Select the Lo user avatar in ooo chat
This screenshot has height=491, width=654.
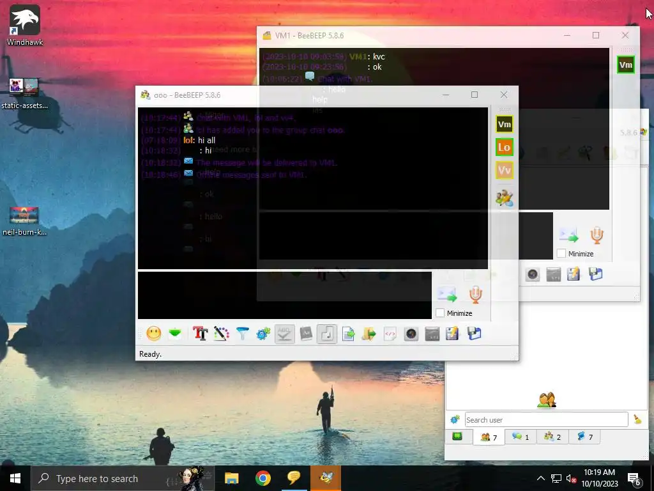pyautogui.click(x=505, y=147)
